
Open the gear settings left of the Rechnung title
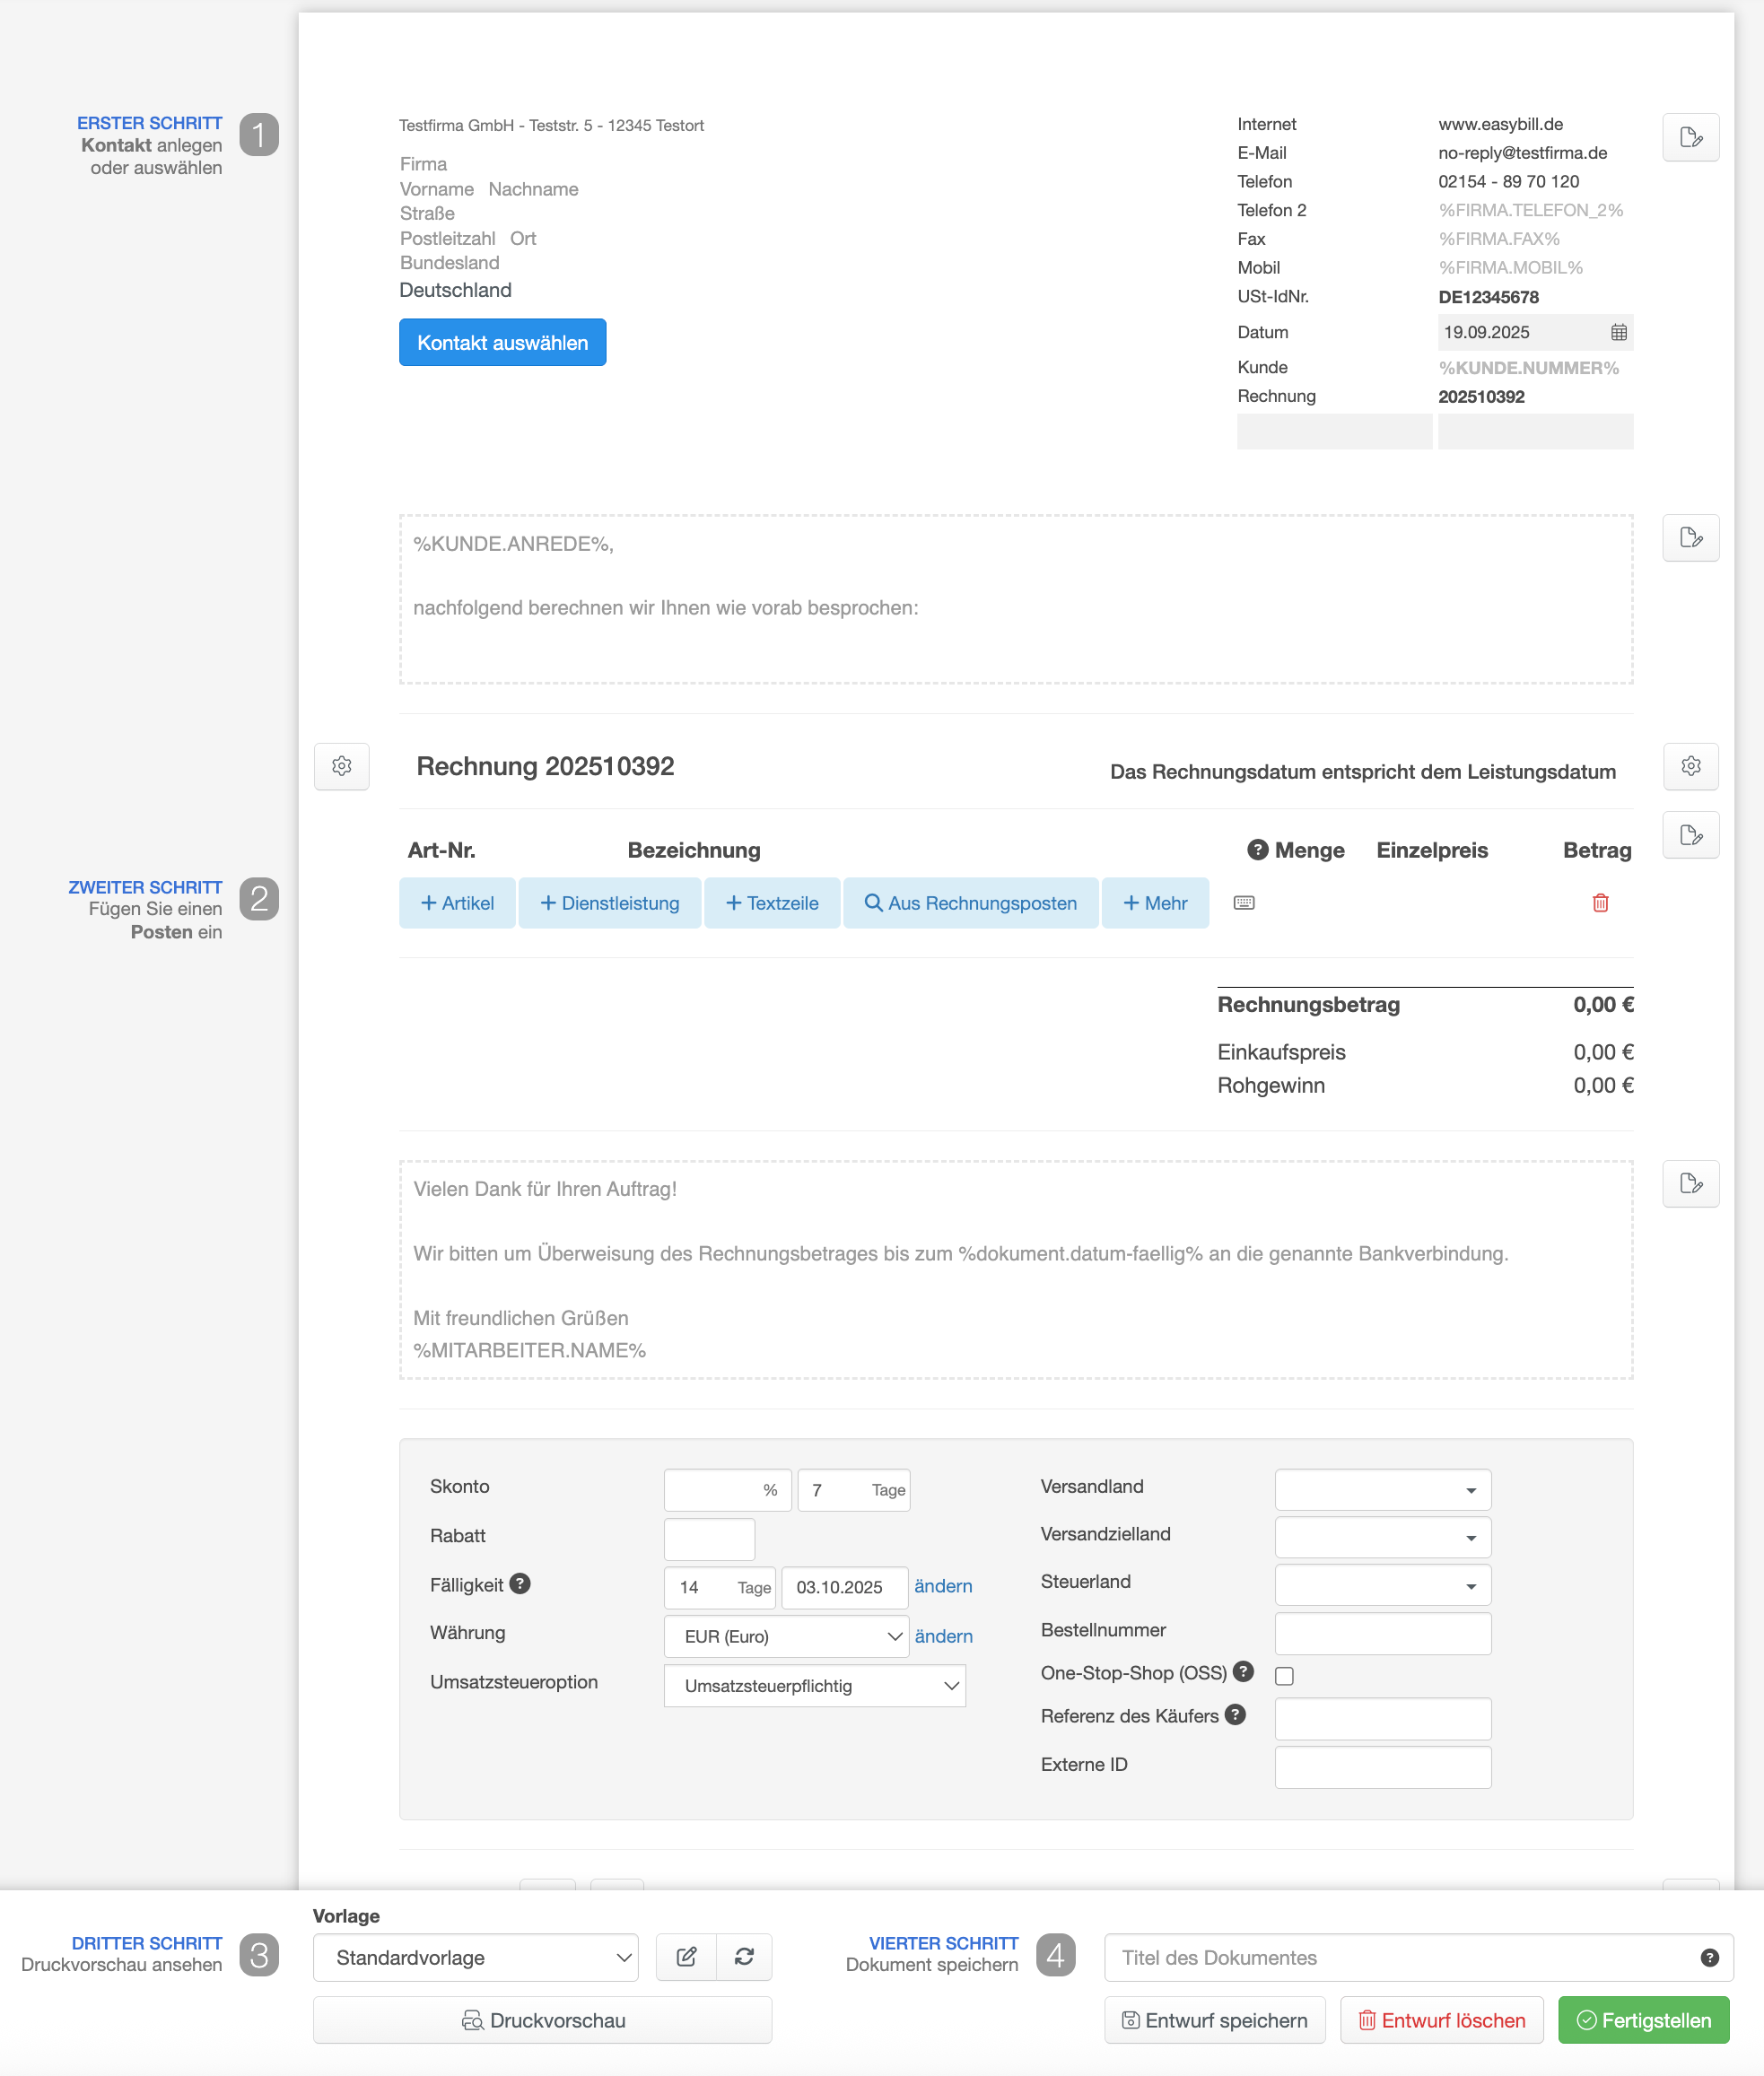pos(341,766)
